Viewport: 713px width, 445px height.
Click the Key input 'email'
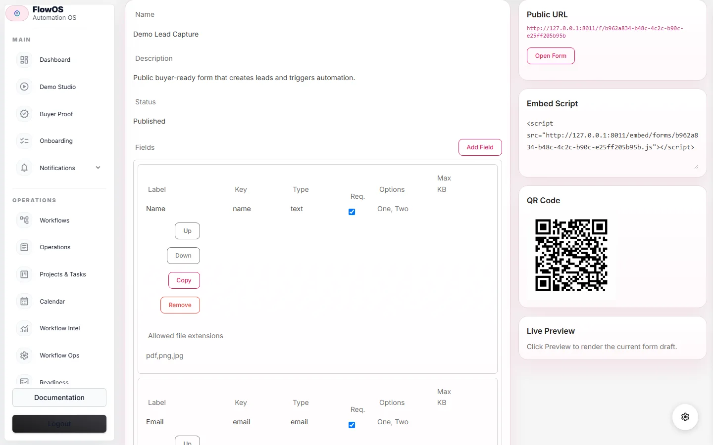tap(256, 422)
